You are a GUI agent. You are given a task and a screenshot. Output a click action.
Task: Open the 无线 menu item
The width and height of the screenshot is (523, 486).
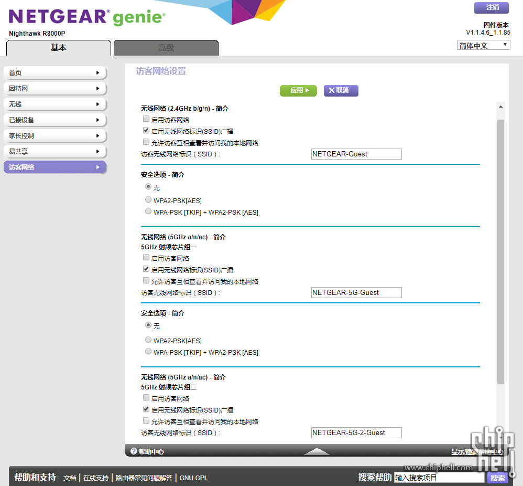click(x=55, y=104)
